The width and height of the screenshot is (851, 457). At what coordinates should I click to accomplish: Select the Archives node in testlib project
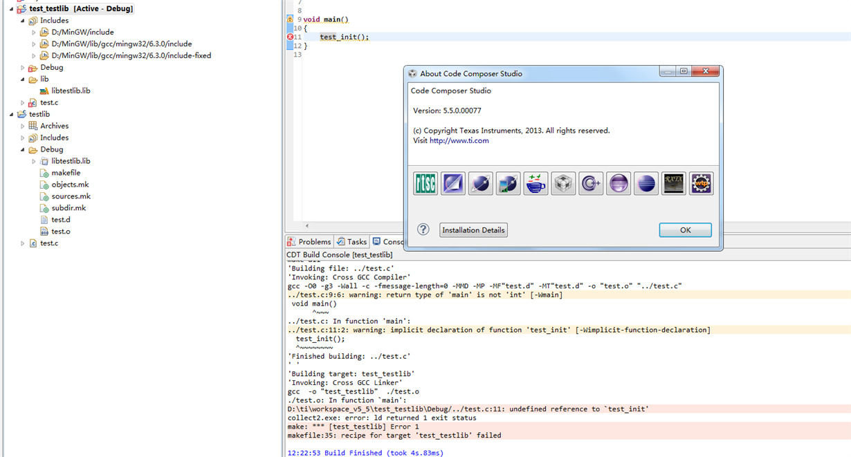(x=48, y=126)
